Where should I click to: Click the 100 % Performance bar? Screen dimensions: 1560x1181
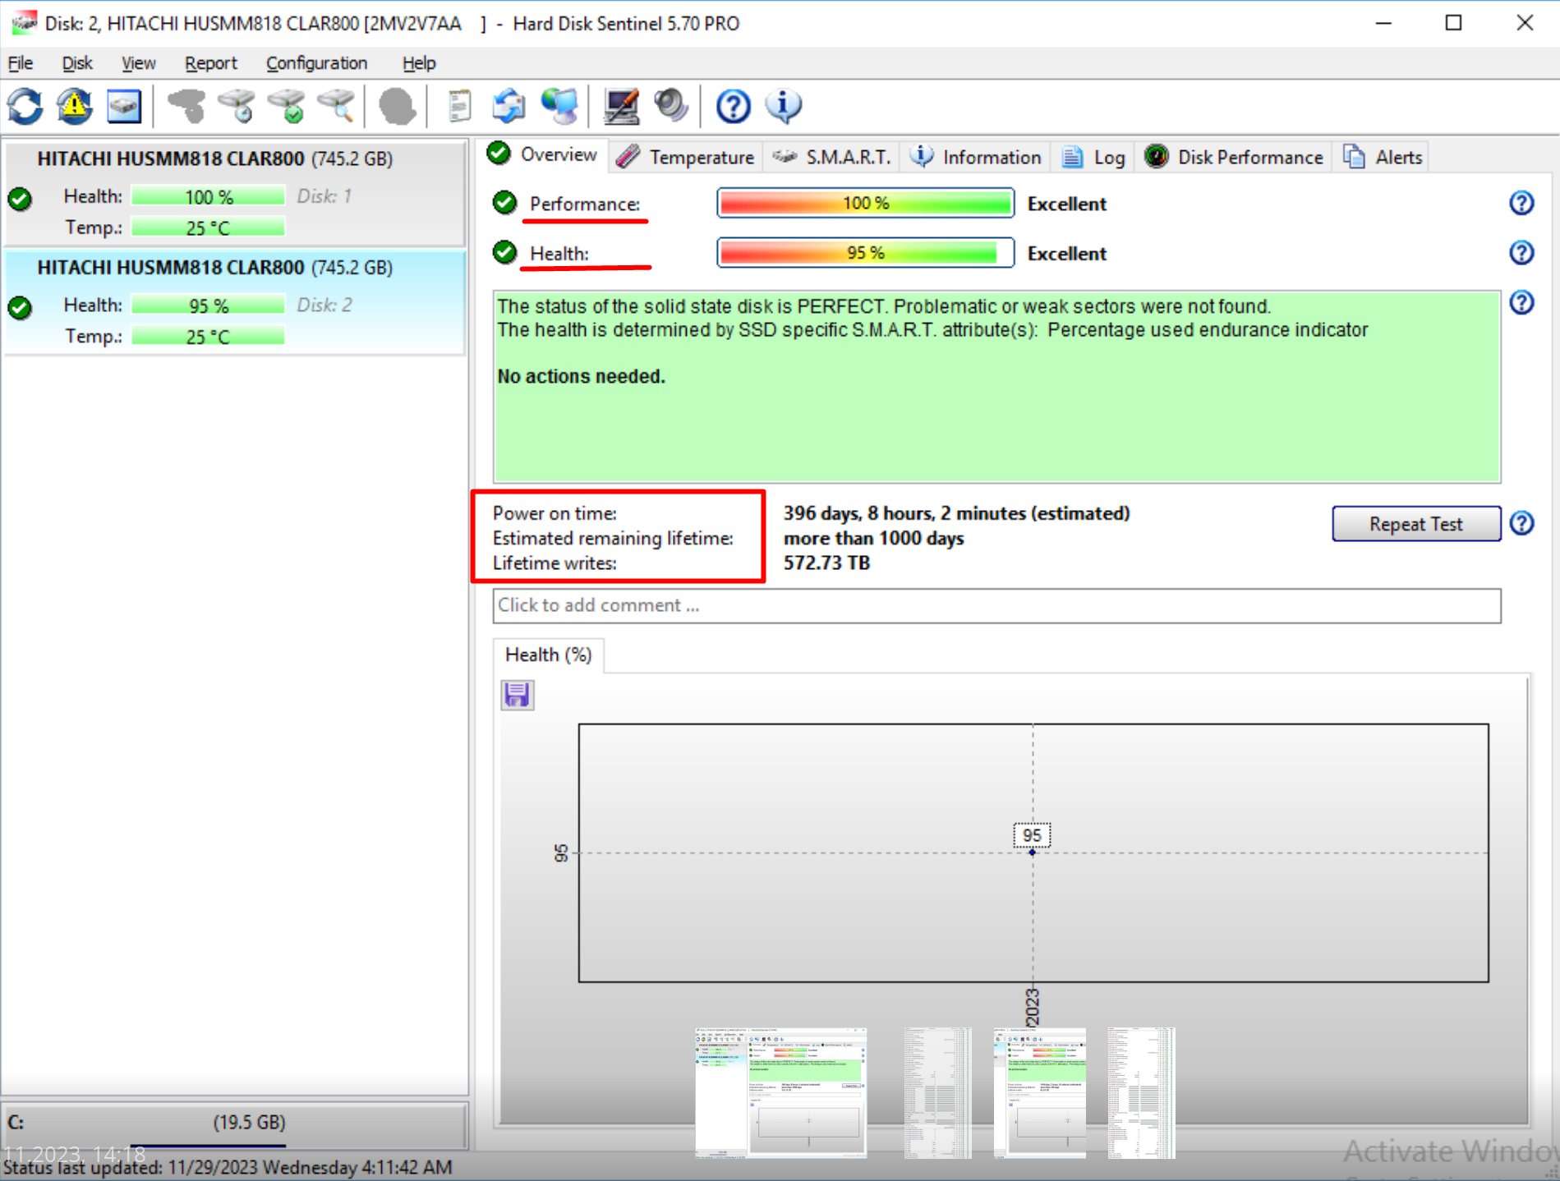coord(866,203)
